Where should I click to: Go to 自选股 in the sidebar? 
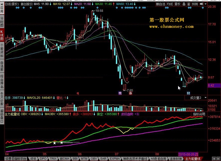point(2,66)
